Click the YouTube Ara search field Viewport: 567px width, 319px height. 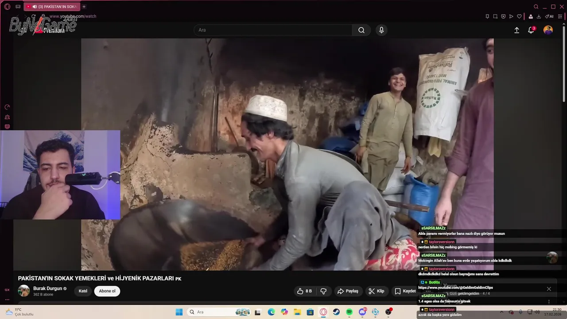(273, 30)
